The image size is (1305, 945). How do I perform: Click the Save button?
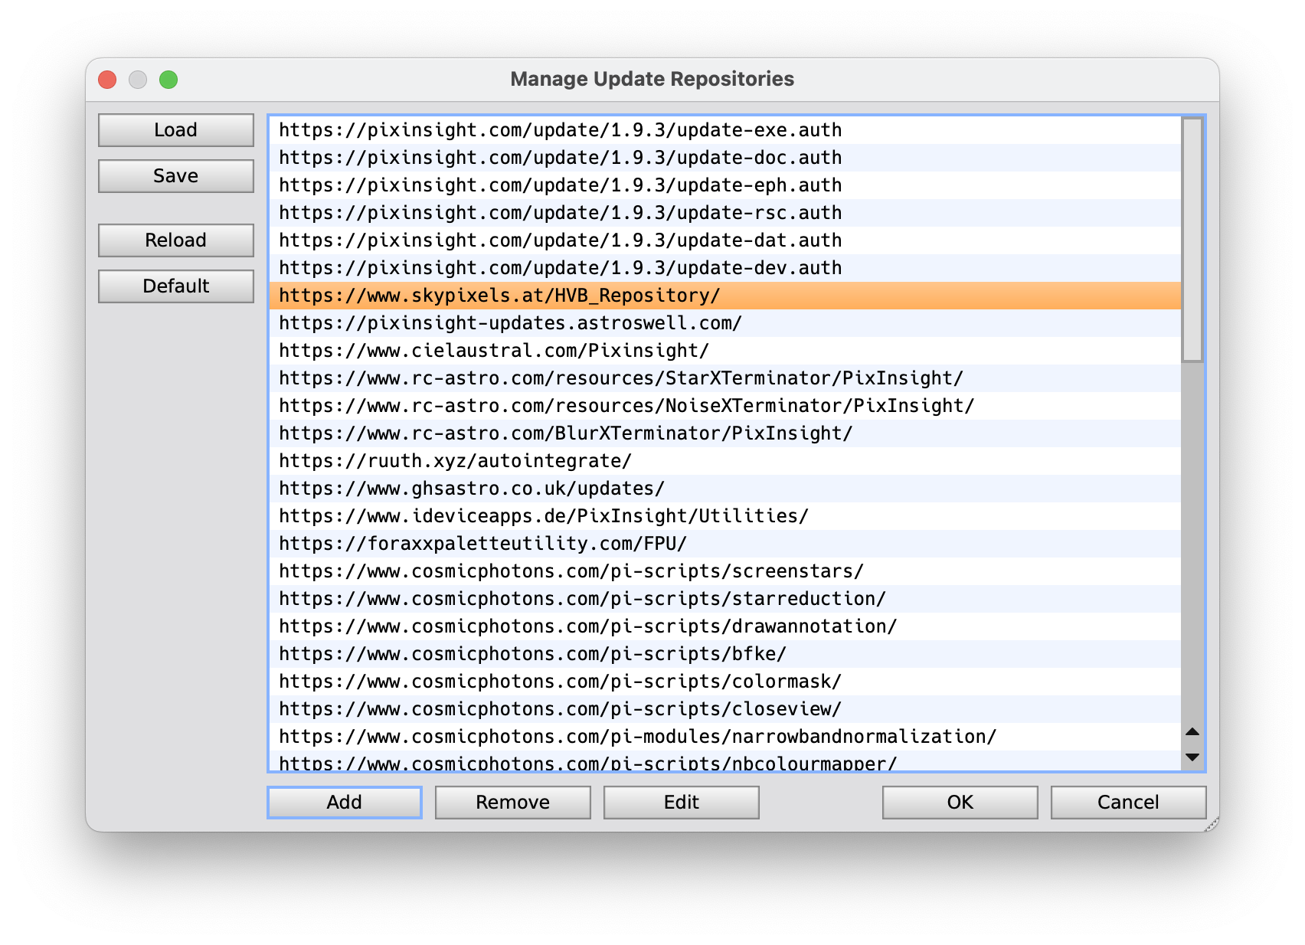click(175, 176)
